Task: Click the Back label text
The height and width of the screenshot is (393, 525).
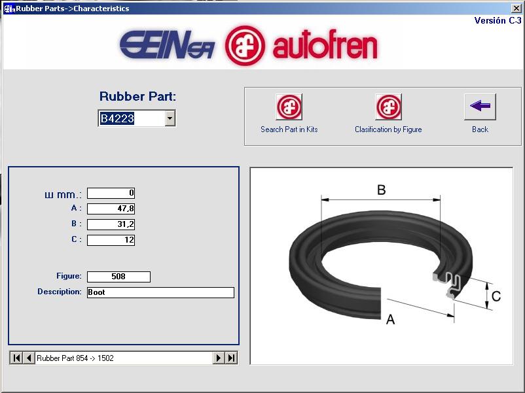Action: click(x=480, y=129)
